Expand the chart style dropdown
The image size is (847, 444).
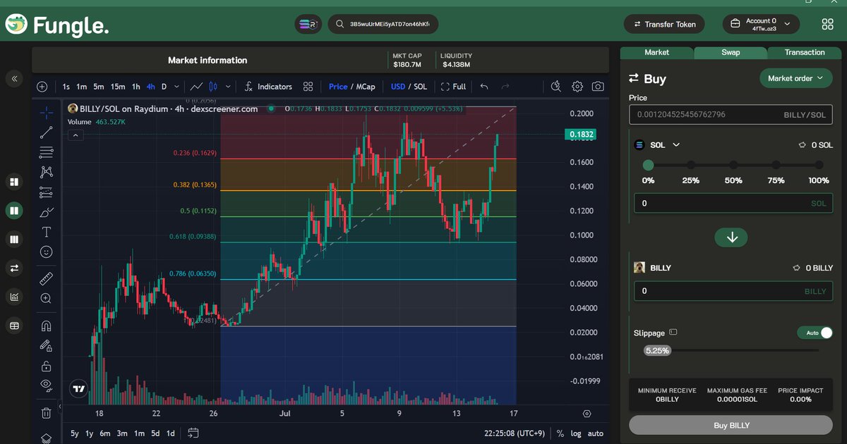click(x=228, y=87)
